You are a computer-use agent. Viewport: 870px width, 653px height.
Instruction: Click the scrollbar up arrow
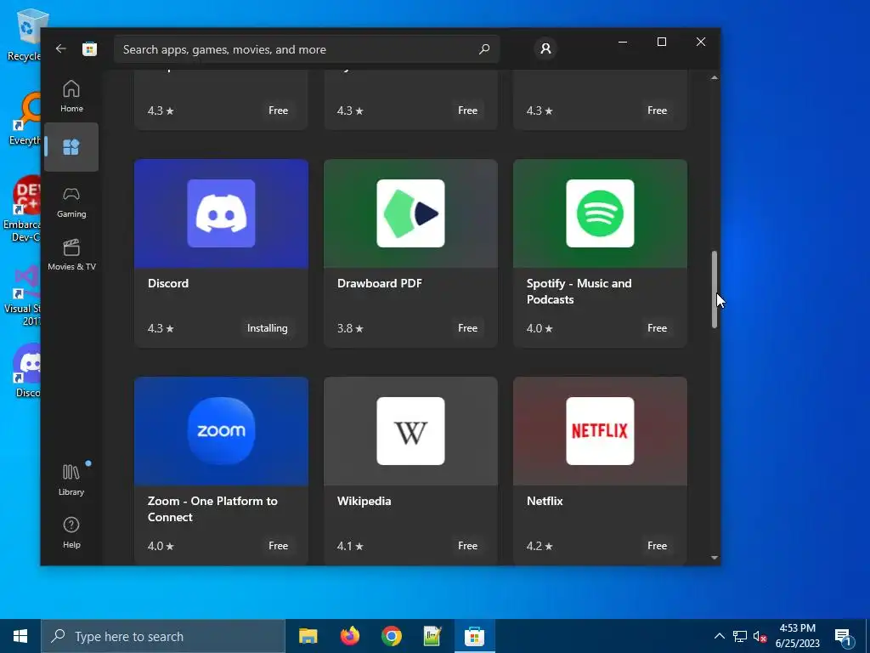[714, 77]
